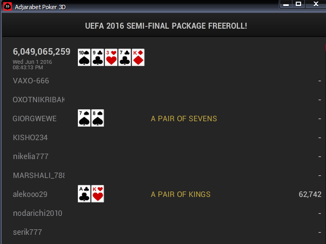
Task: Click the 62,742 winnings amount
Action: [310, 194]
